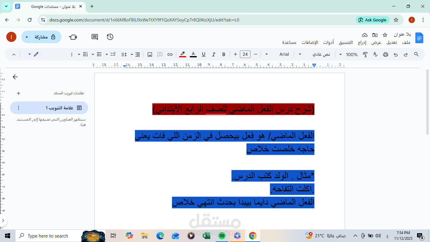The width and height of the screenshot is (430, 242).
Task: Star the document
Action: pos(385,35)
